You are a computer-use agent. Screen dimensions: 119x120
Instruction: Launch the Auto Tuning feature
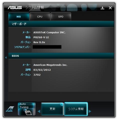(27, 109)
